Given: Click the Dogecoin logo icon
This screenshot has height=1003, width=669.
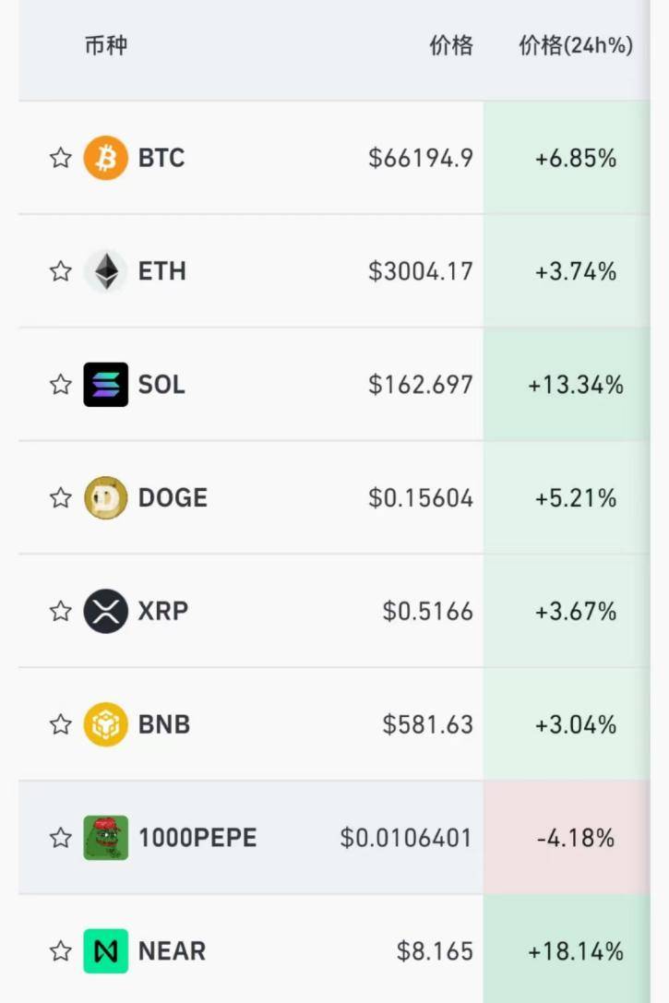Looking at the screenshot, I should 106,498.
